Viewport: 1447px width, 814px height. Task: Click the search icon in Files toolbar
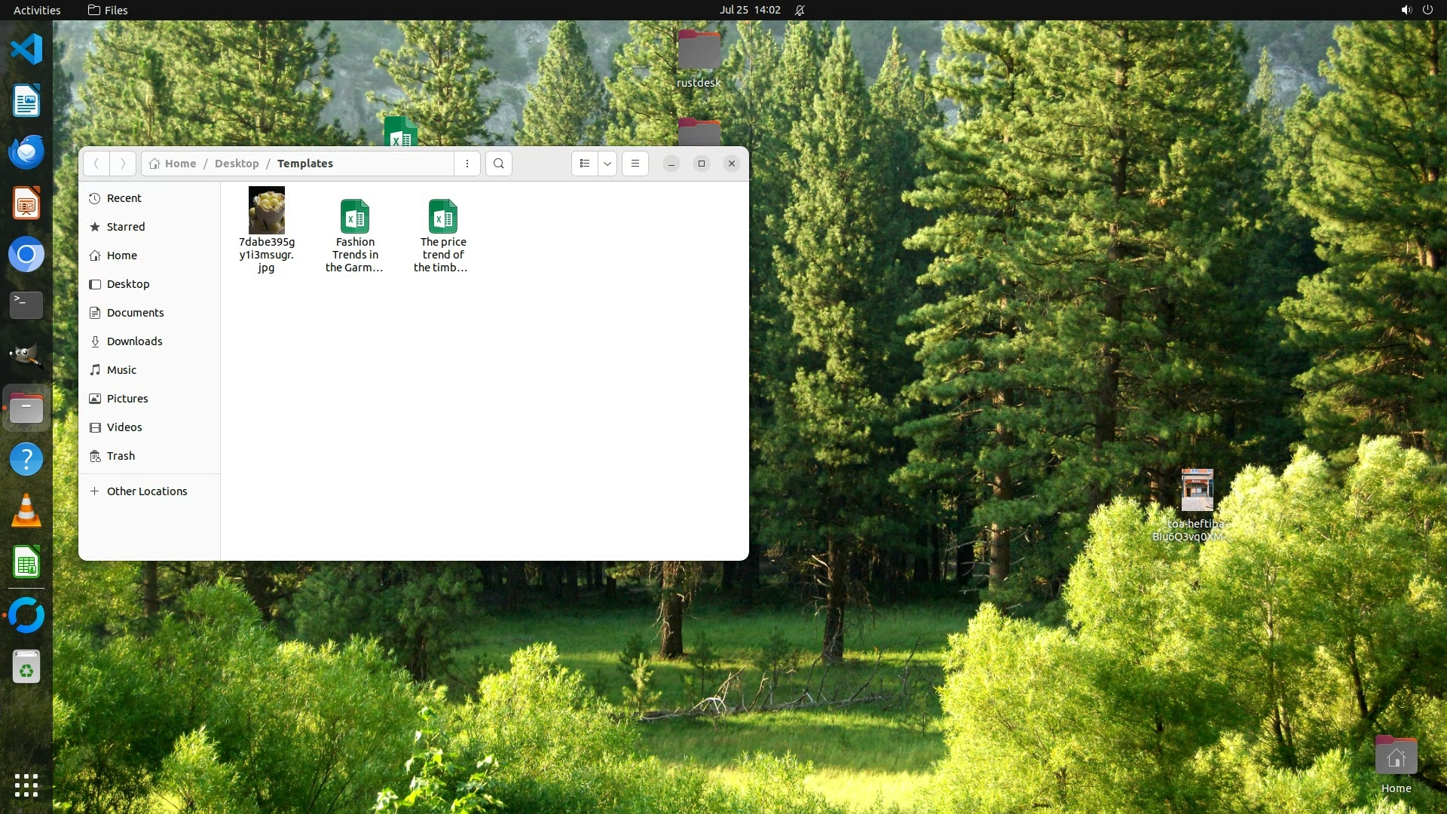point(498,164)
